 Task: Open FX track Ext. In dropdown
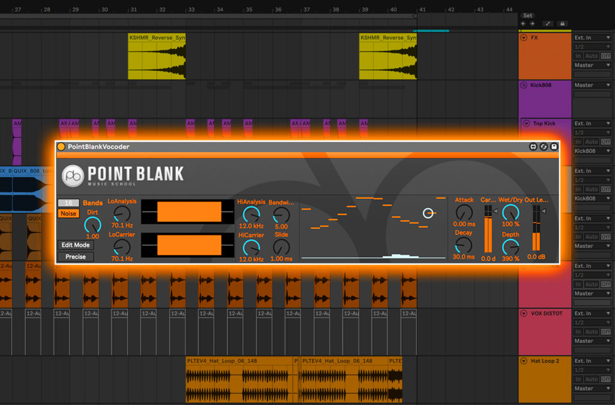[592, 38]
